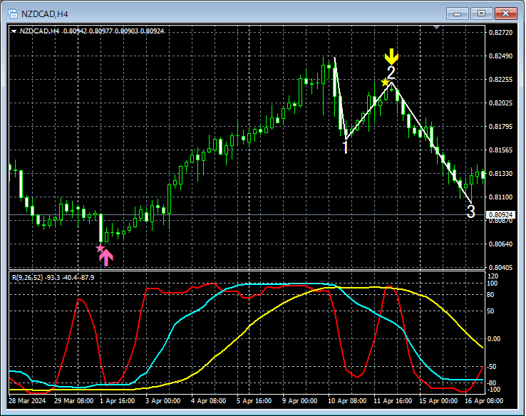Click the current price label 0.80924
This screenshot has height=416, width=526.
tap(500, 215)
